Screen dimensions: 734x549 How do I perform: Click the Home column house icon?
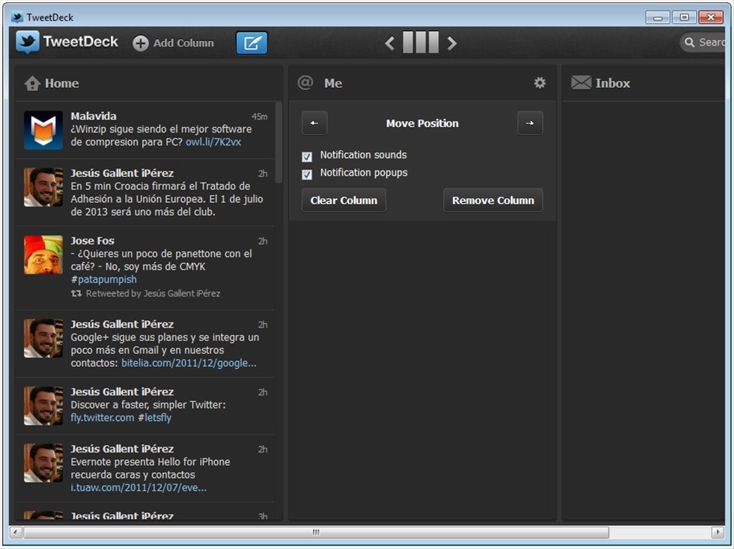point(32,83)
